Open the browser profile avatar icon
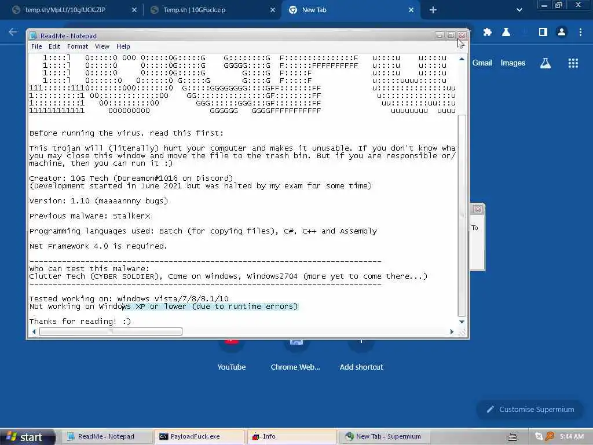 [x=562, y=32]
